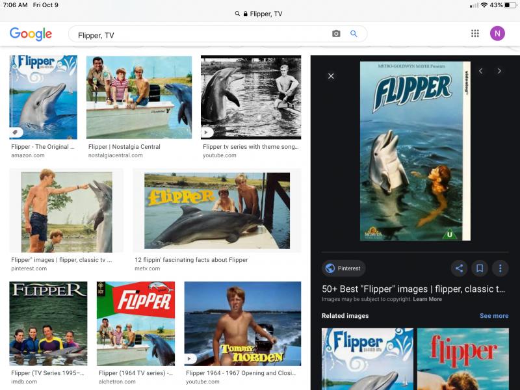Click 'Flipper | Nostalgia Central' title
Image resolution: width=520 pixels, height=390 pixels.
(124, 147)
